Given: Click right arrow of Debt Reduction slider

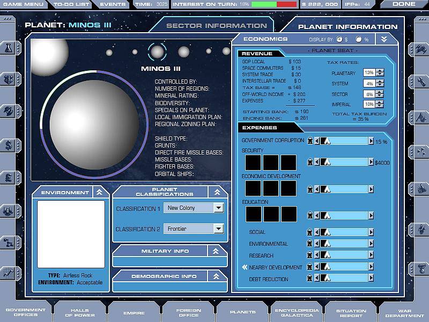Looking at the screenshot, I should pyautogui.click(x=371, y=278).
